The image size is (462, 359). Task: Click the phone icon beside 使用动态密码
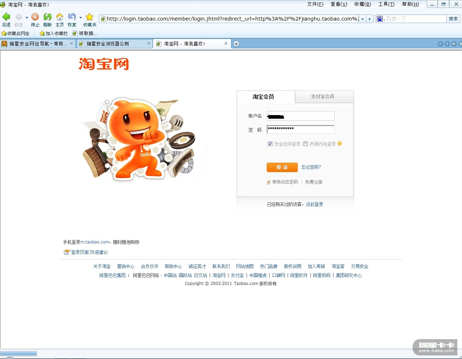pyautogui.click(x=269, y=182)
